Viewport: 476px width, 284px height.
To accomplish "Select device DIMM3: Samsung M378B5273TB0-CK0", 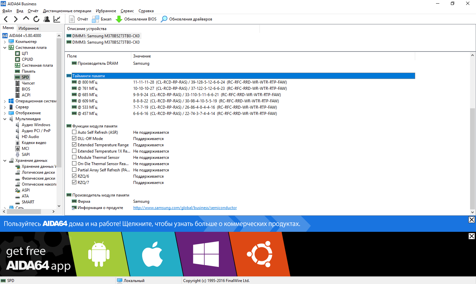I will [103, 42].
